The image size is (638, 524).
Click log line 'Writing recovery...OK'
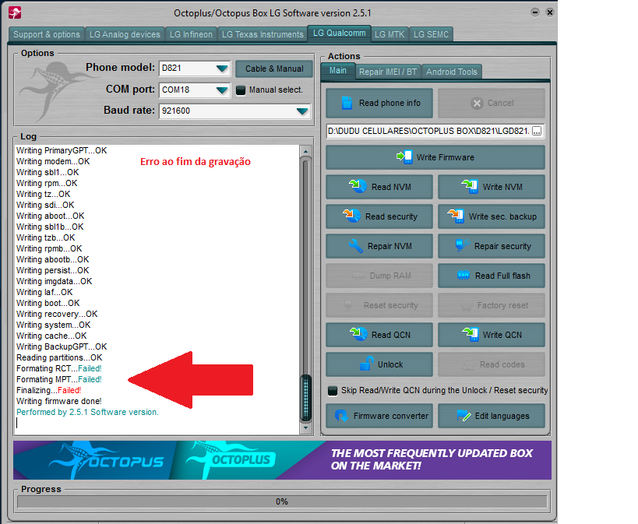(x=57, y=314)
